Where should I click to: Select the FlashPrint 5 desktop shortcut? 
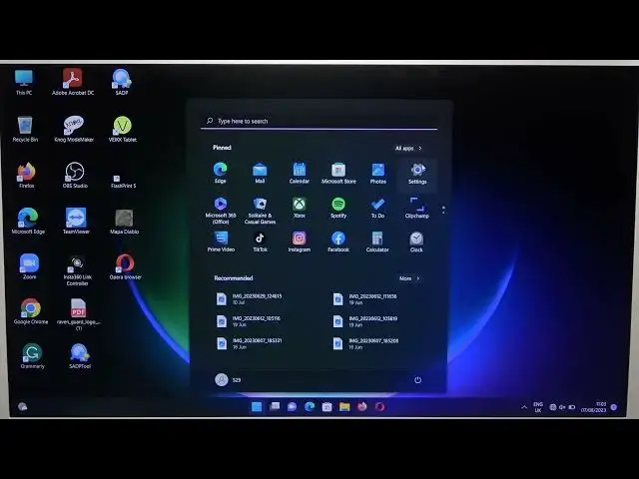pos(123,181)
